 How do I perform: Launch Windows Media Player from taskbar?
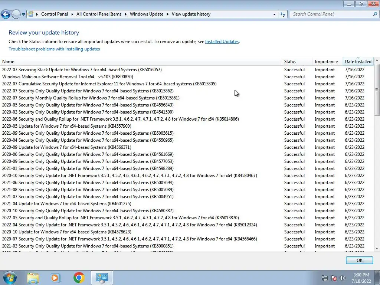(56, 278)
